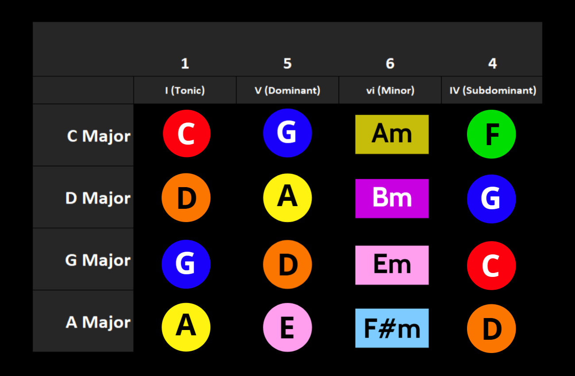Click the blue G tonic in G Major row
The height and width of the screenshot is (376, 575).
tap(186, 264)
